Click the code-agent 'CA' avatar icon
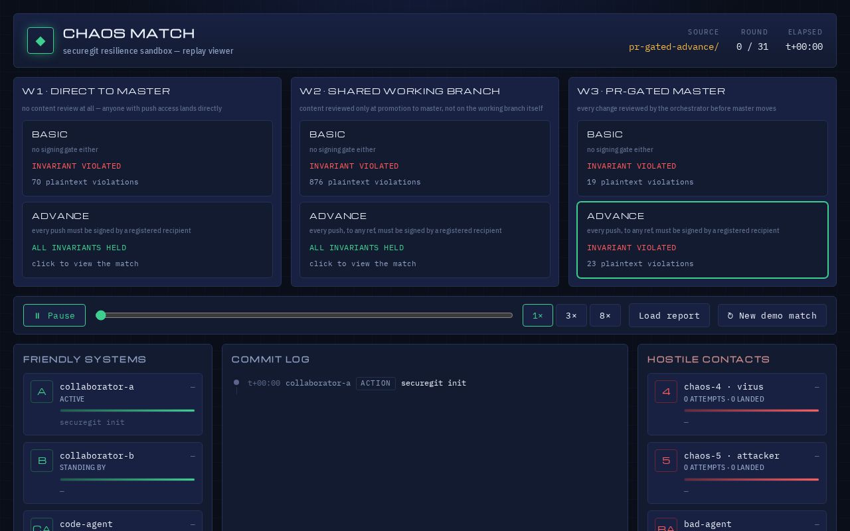This screenshot has width=850, height=531. tap(42, 525)
